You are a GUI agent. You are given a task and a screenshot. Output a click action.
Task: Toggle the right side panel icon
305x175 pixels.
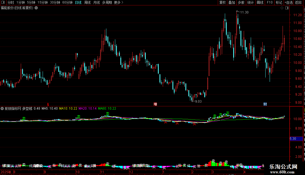[287, 8]
